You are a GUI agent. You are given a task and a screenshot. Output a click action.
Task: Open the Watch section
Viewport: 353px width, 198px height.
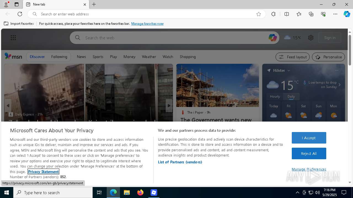pyautogui.click(x=168, y=57)
